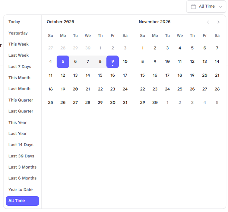Go to previous month arrow
This screenshot has width=228, height=212.
[x=208, y=22]
